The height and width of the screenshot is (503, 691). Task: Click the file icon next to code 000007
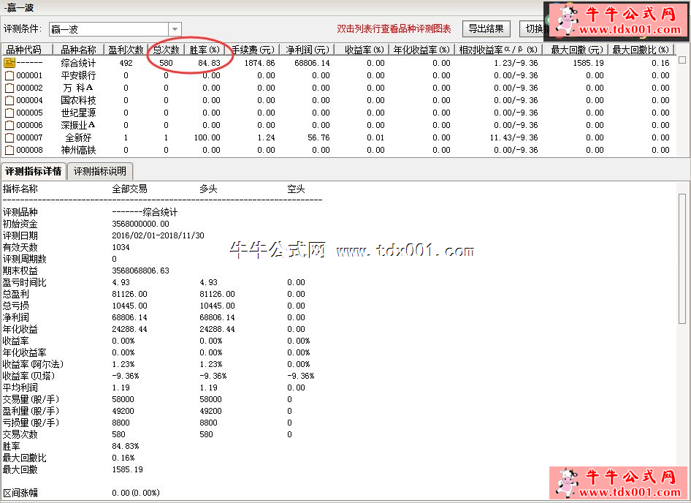(9, 137)
